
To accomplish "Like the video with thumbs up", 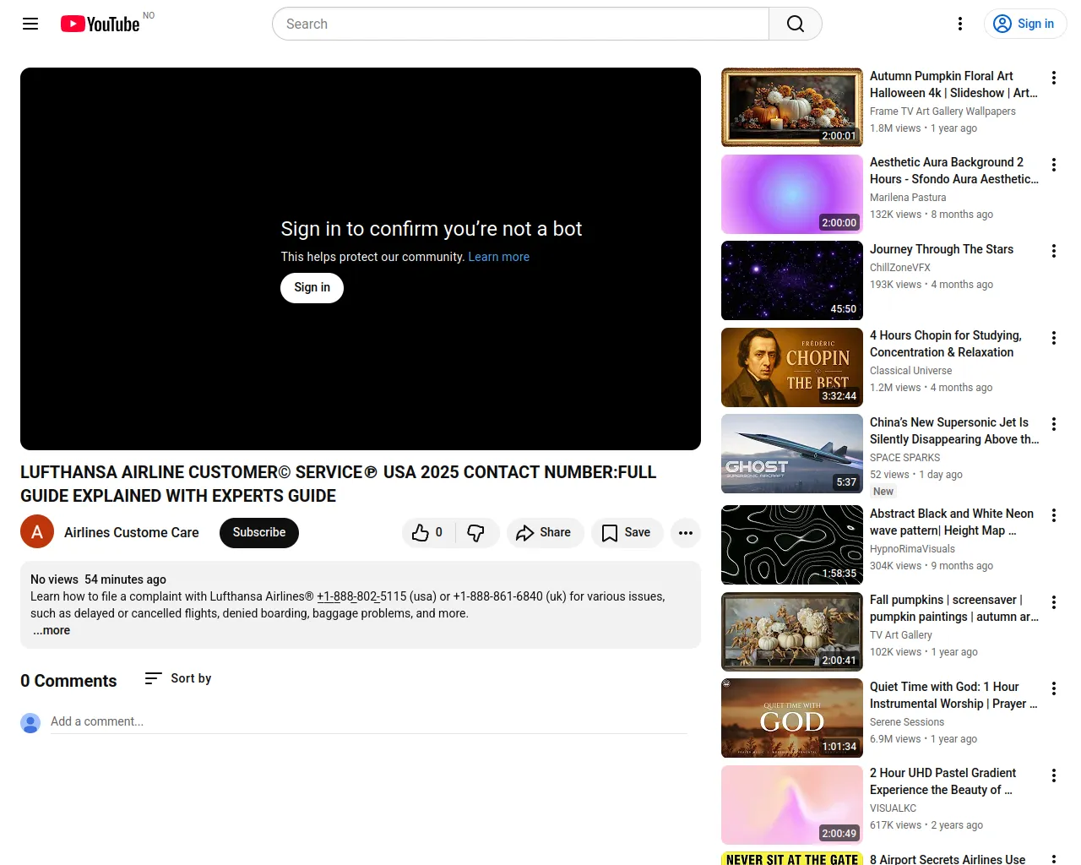I will 427,533.
